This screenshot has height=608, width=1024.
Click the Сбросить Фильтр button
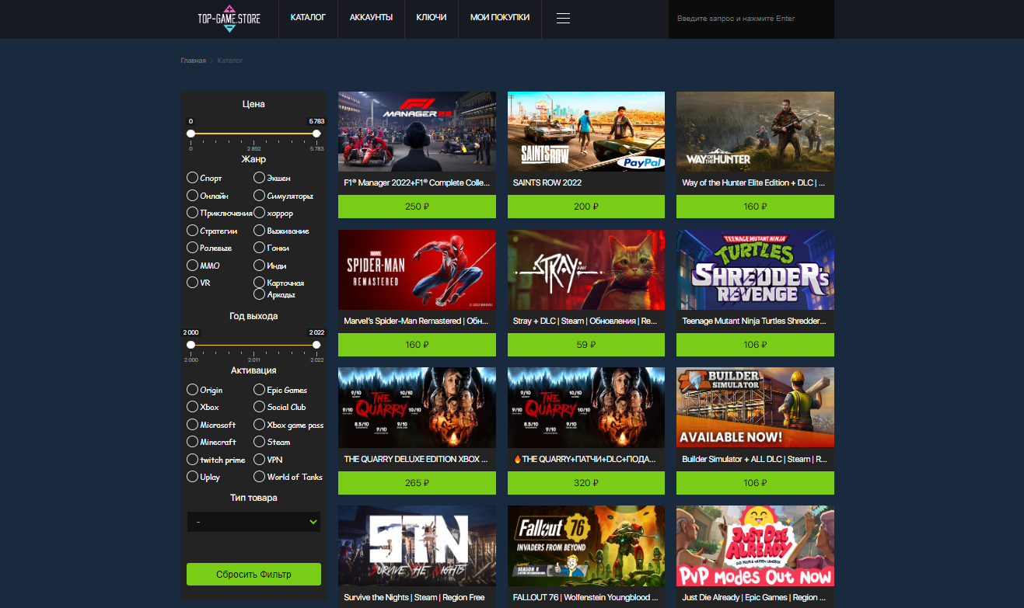click(253, 575)
